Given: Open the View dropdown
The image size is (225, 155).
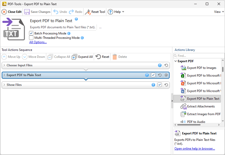Looking at the screenshot, I should (218, 12).
